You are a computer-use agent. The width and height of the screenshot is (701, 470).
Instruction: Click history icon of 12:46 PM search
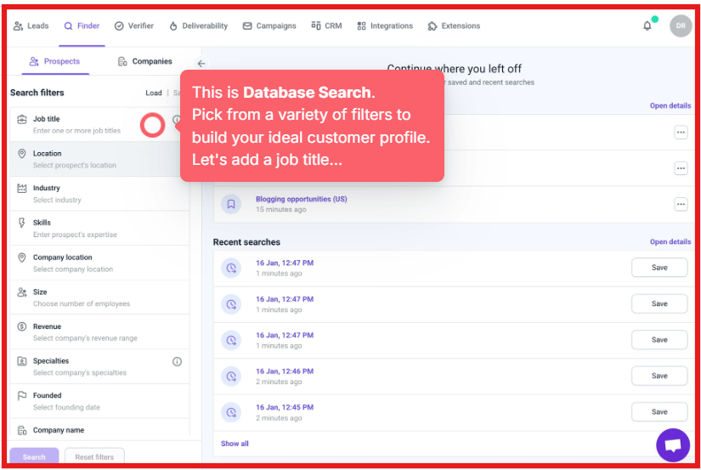[x=231, y=377]
